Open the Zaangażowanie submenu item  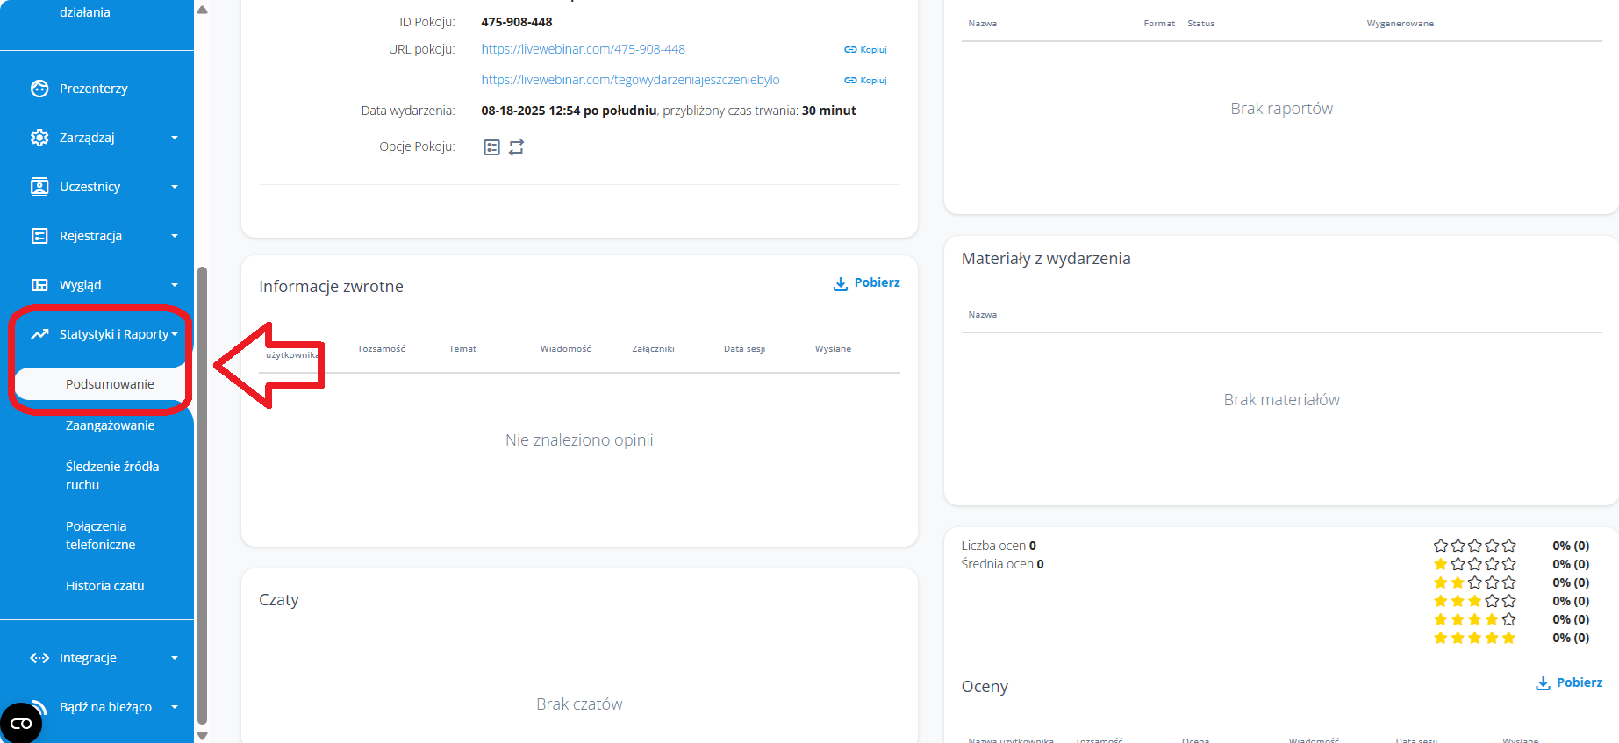click(110, 425)
